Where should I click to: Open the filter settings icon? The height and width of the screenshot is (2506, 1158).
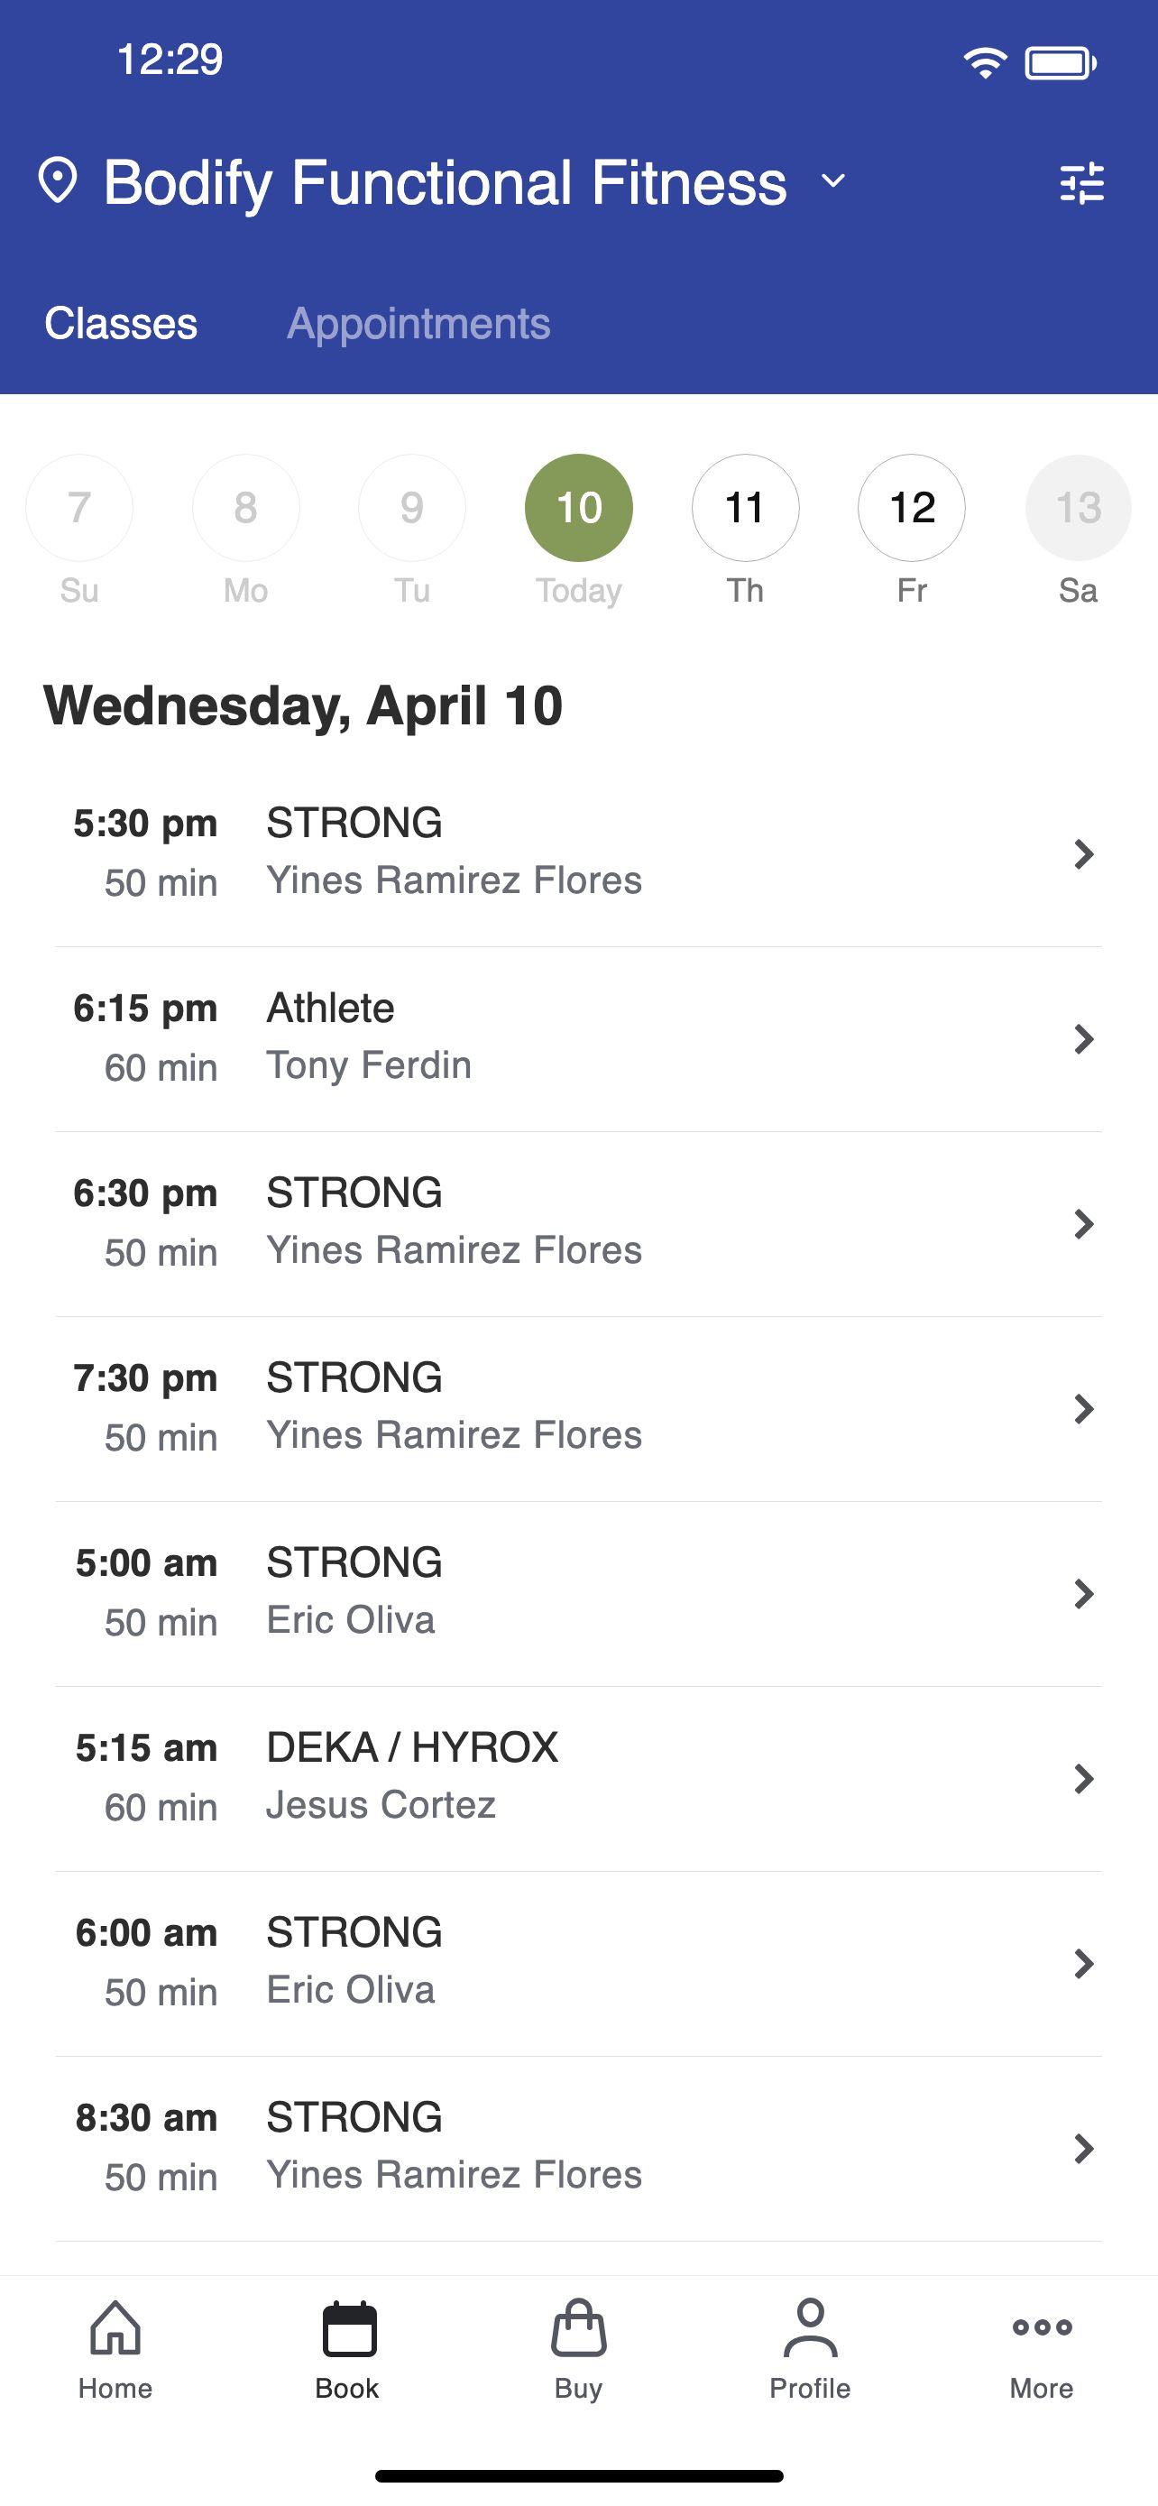[1081, 182]
